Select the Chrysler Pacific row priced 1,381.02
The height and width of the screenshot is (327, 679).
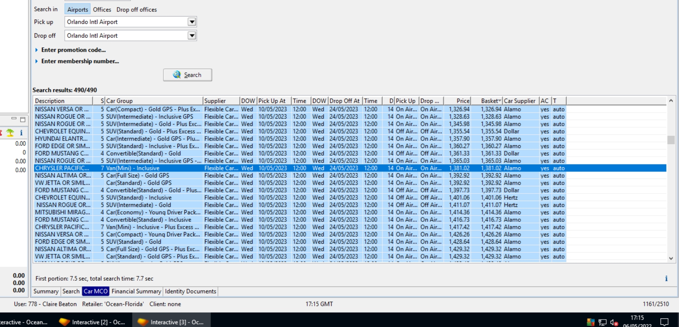pos(350,168)
